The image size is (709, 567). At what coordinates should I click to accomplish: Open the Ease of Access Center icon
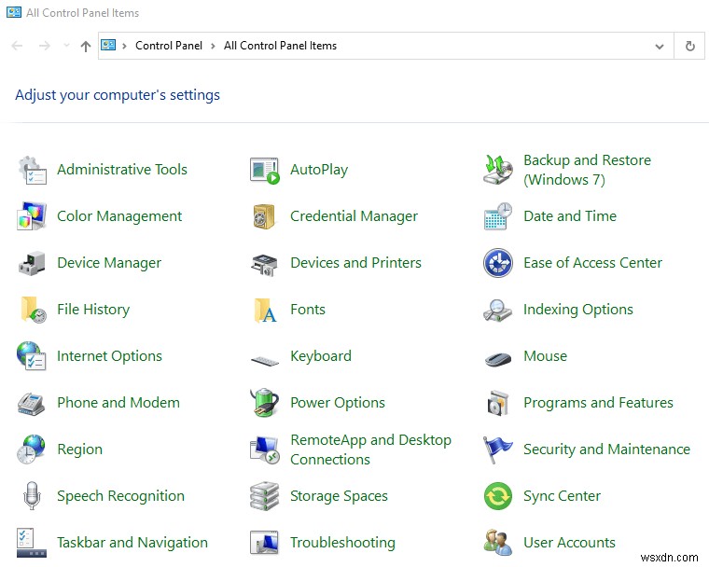tap(498, 263)
